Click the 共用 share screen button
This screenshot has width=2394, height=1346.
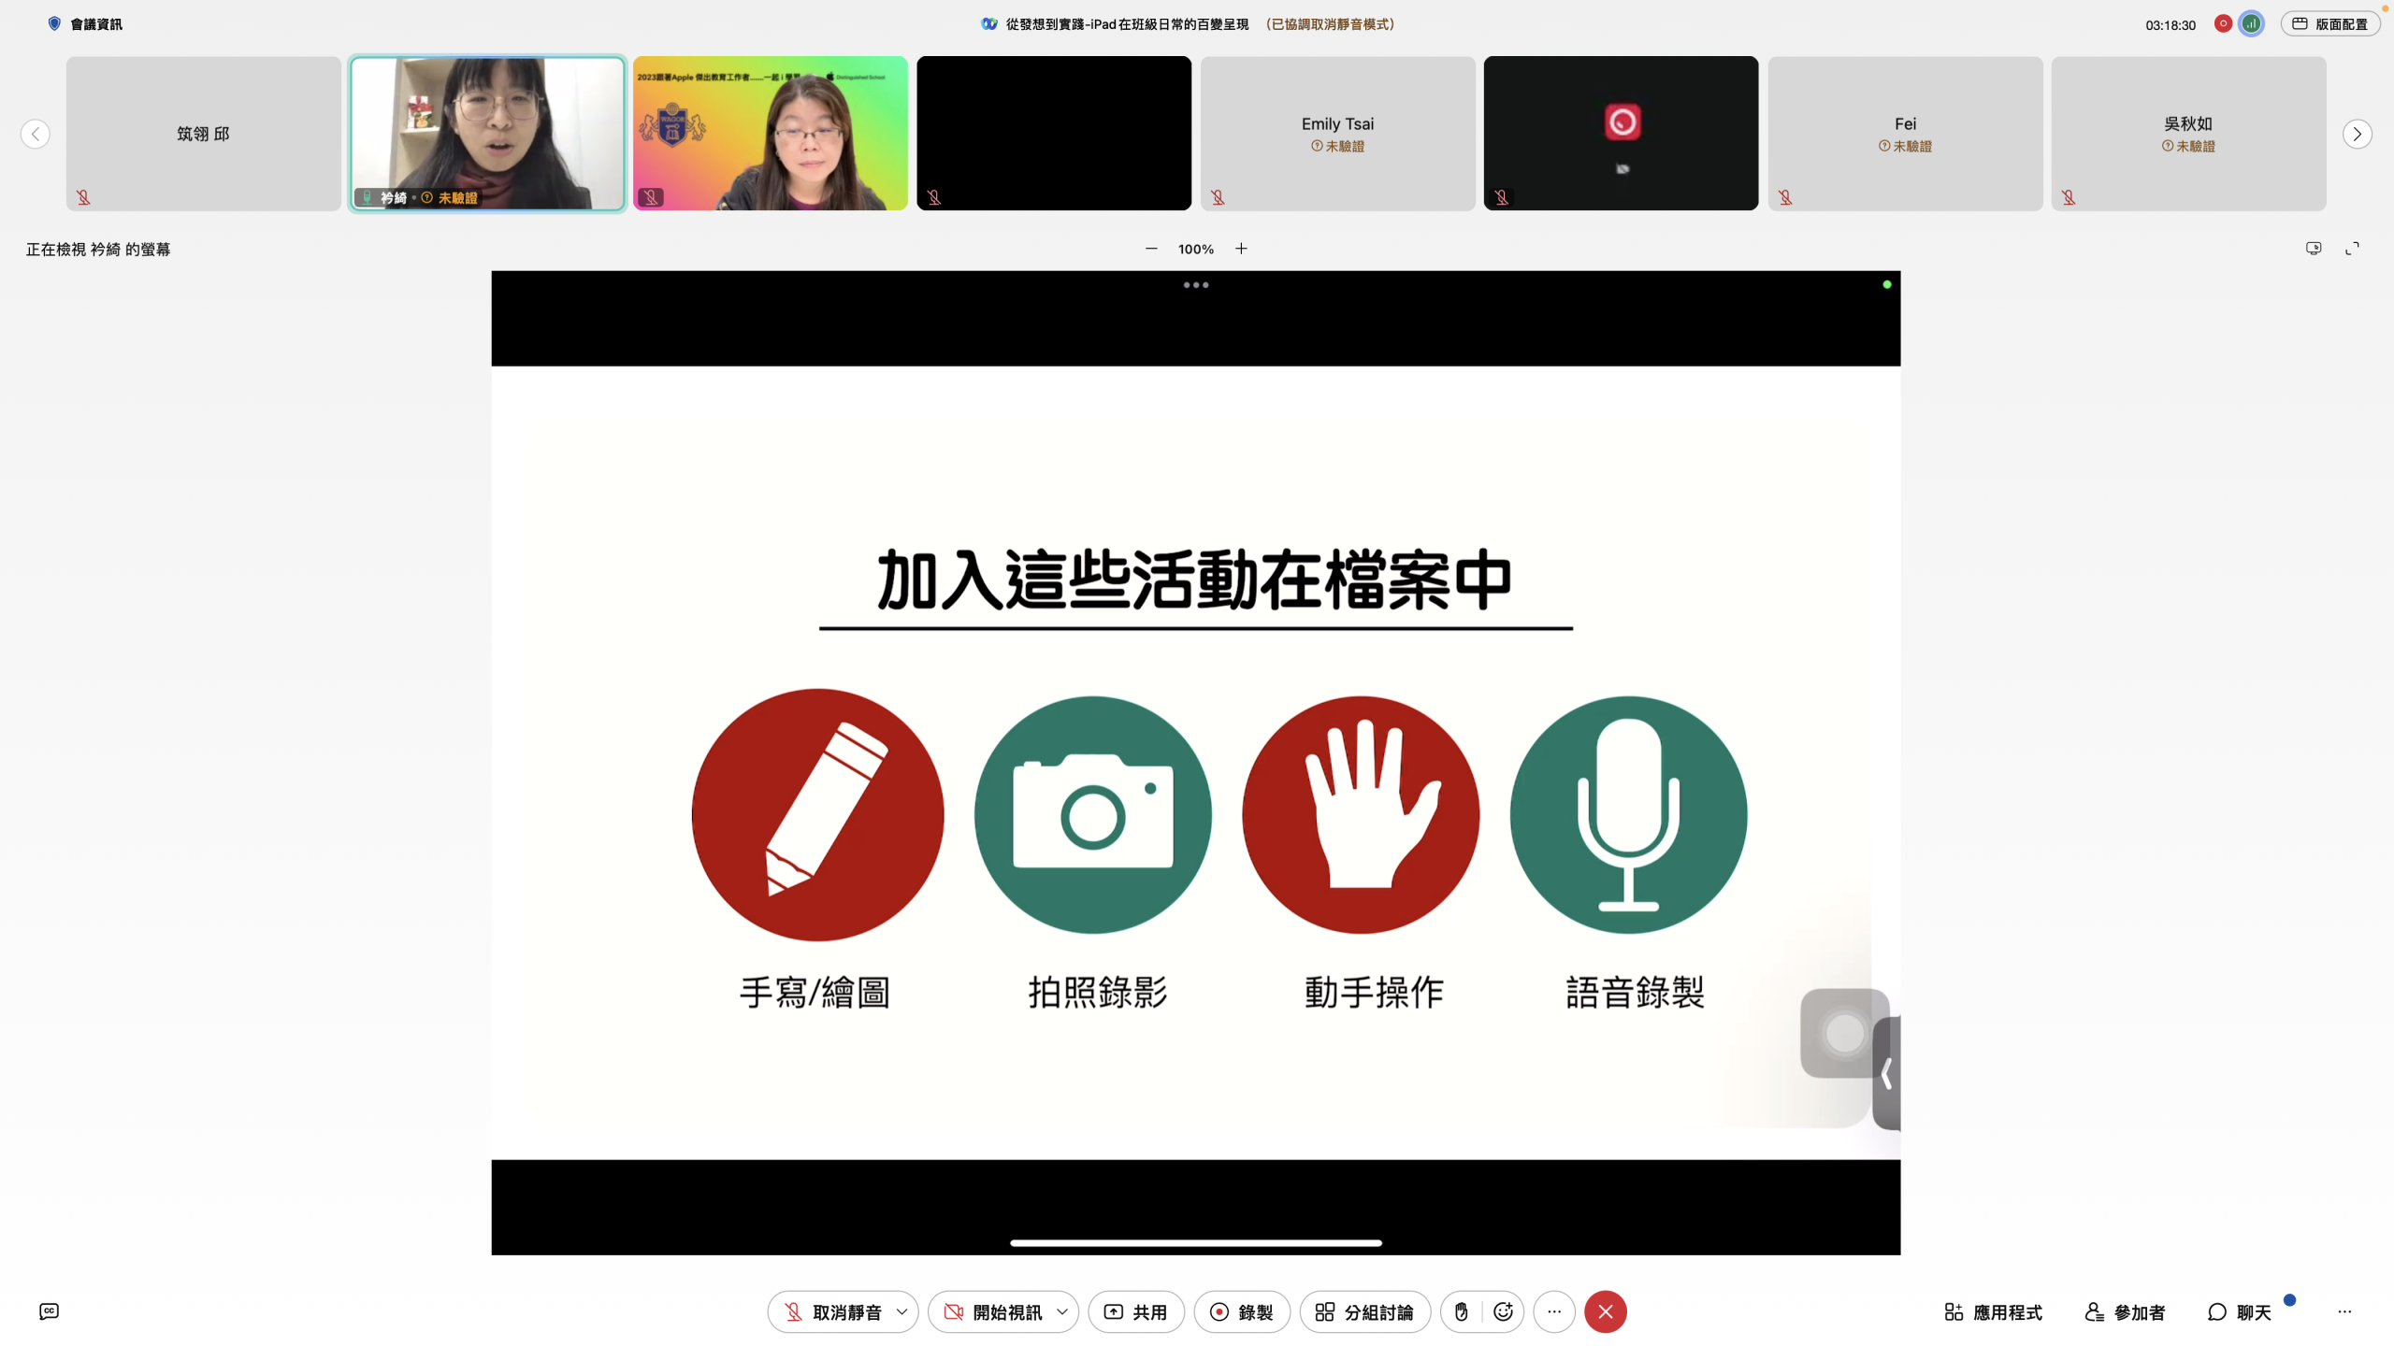1135,1312
